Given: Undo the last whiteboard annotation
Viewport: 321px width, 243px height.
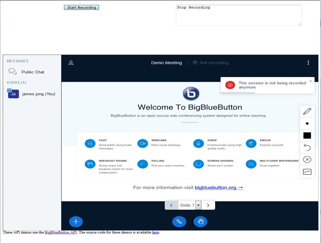Looking at the screenshot, I should pyautogui.click(x=307, y=147).
